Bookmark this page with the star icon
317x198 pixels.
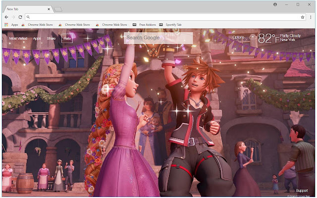click(303, 17)
